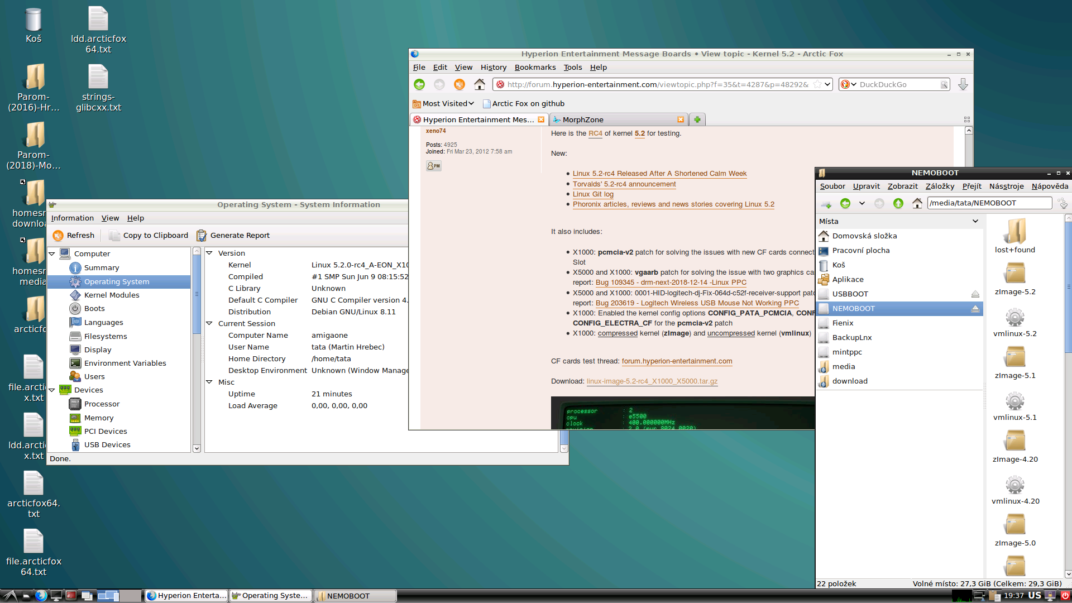Click the Generate Report toolbar icon

coord(202,236)
